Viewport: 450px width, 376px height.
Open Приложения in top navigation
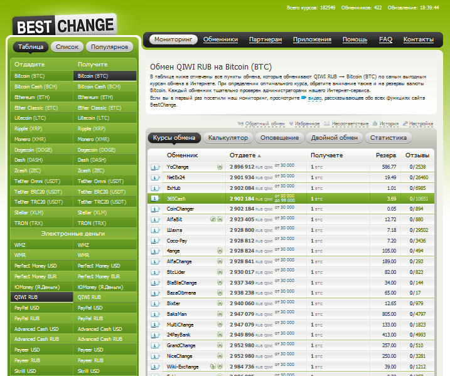pyautogui.click(x=313, y=39)
